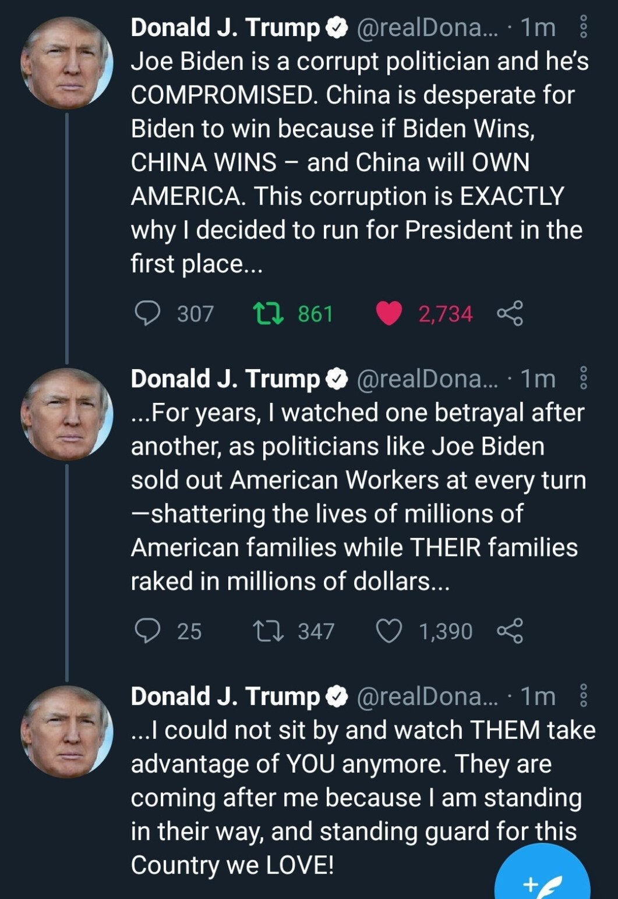This screenshot has height=899, width=618.
Task: Reply to the tweet with 25 replies
Action: pyautogui.click(x=147, y=631)
